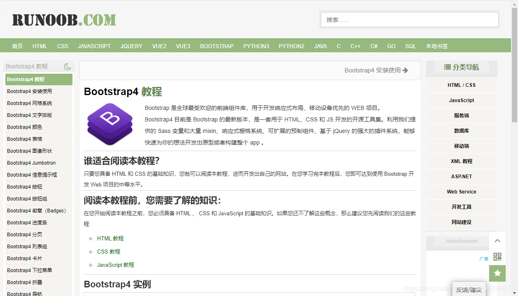Expand ASP.NET category

[462, 177]
